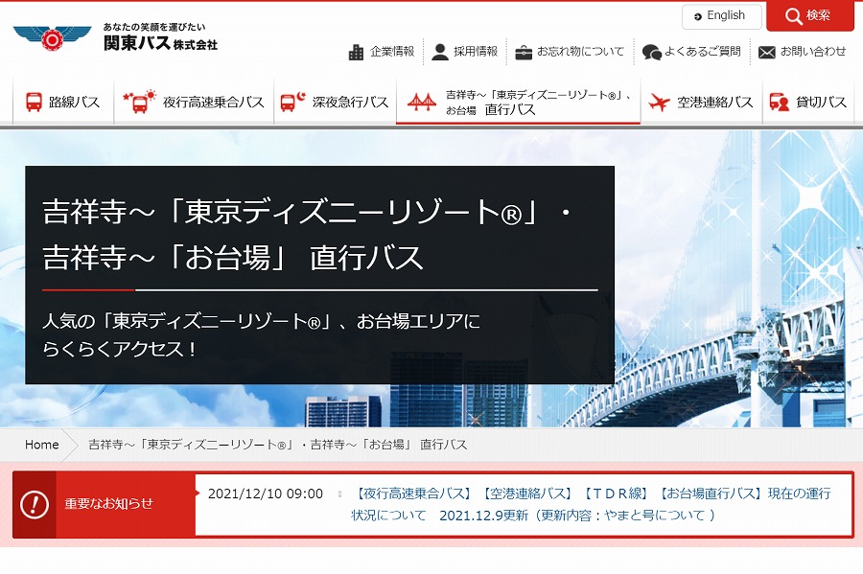Open よくあるご質問 link
This screenshot has height=574, width=863.
coord(702,52)
